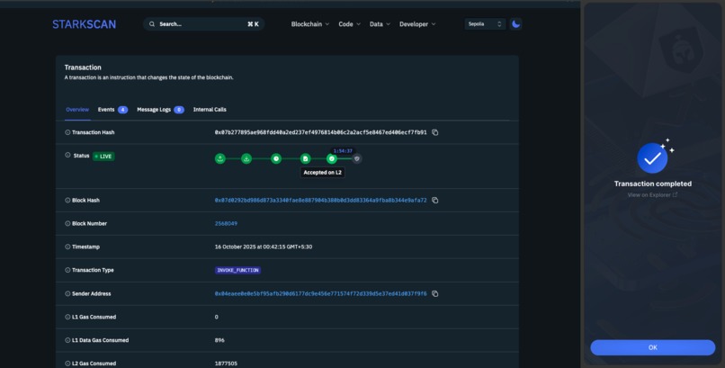
Task: Click the first status step icon
Action: 220,158
